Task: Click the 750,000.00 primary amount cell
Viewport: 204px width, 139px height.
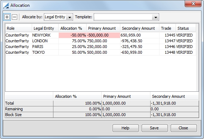Action: 103,41
